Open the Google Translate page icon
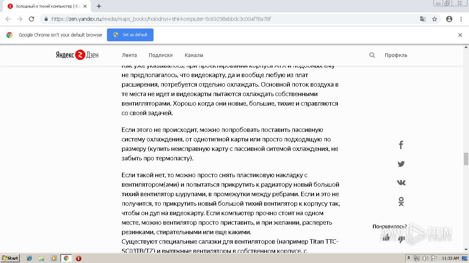Viewport: 469px width, 263px height. 423,19
